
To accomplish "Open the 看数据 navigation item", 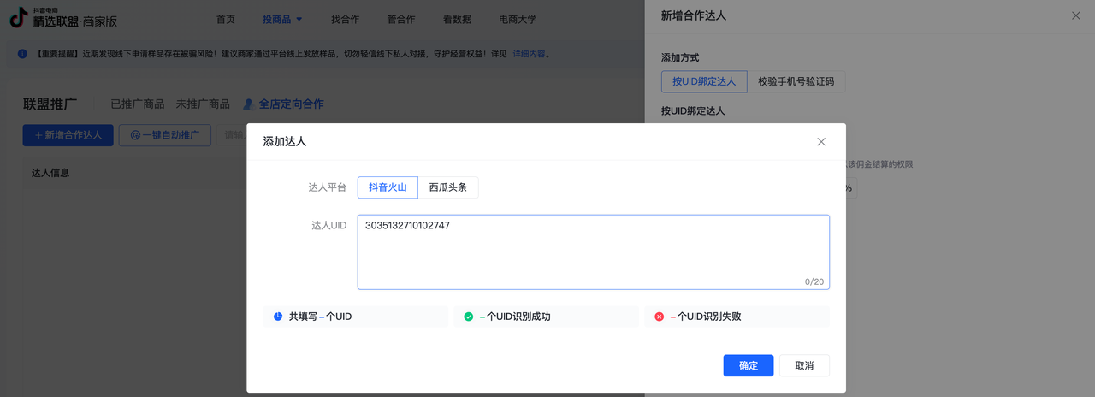I will click(x=460, y=20).
